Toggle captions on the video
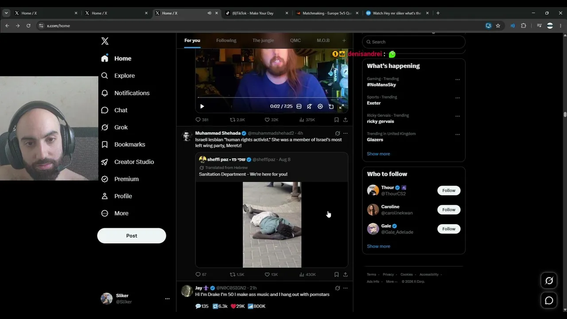Screen dimensions: 567x319 [299, 106]
